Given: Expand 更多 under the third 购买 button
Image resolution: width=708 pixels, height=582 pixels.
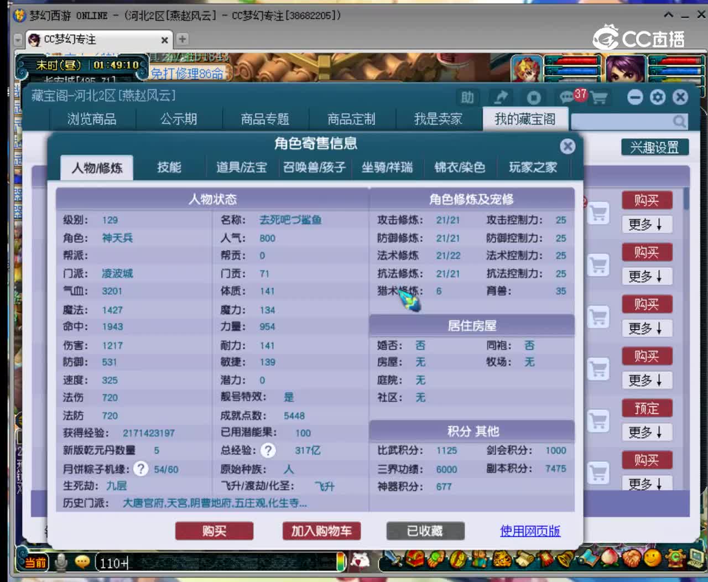Looking at the screenshot, I should pos(646,328).
